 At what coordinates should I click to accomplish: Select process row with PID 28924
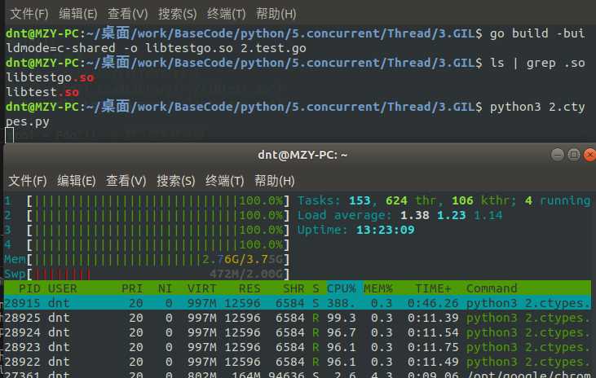[298, 332]
